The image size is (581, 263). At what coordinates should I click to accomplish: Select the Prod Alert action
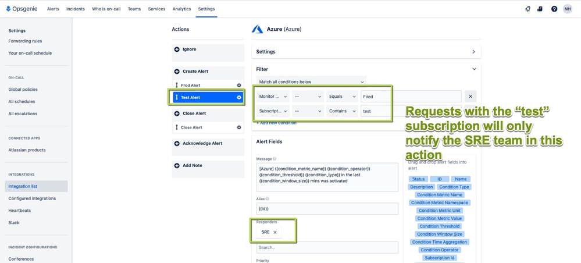(x=208, y=86)
